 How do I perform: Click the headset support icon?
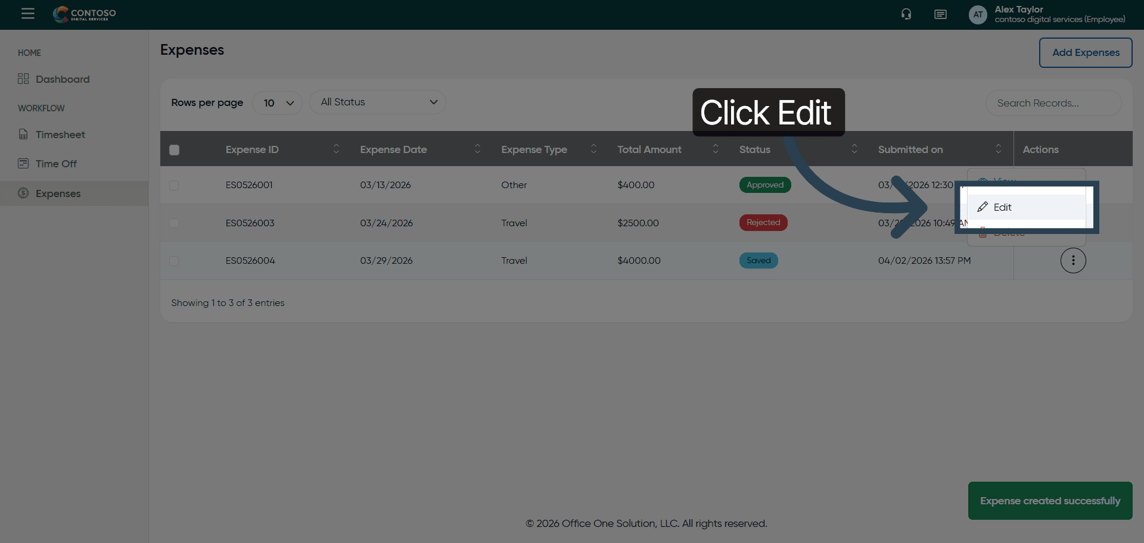tap(906, 14)
